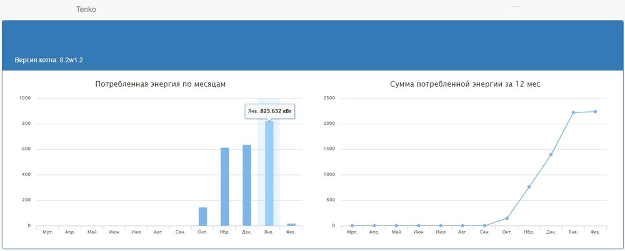
Task: Click the 'Дек.' axis label under bar chart
Action: pyautogui.click(x=247, y=232)
